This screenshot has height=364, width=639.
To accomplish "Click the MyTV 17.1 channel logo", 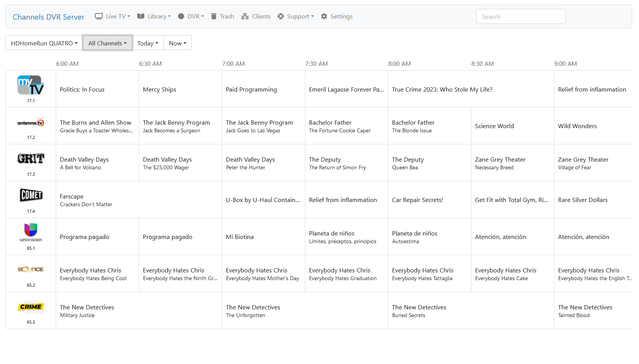I will 31,85.
